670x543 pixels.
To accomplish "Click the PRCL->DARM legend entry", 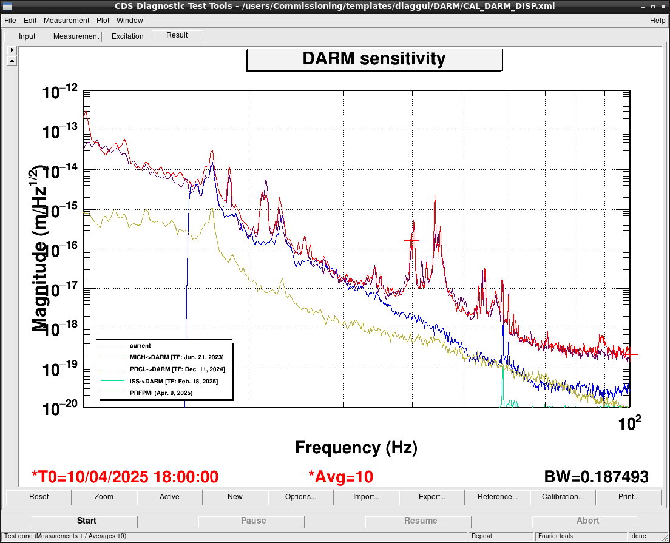I will pos(177,369).
